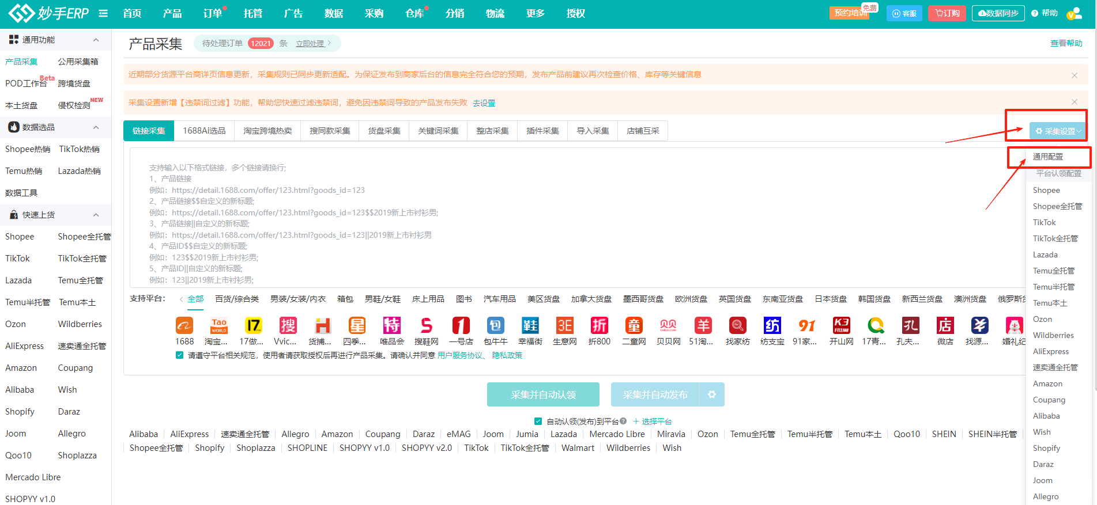Click the 采集并自动认领 button
Image resolution: width=1097 pixels, height=505 pixels.
[x=543, y=394]
